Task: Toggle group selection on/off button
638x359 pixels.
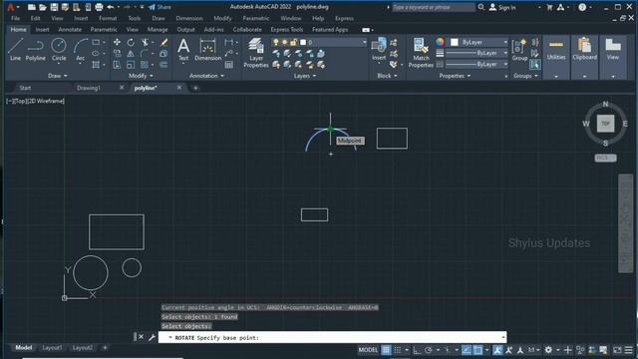Action: [x=535, y=64]
